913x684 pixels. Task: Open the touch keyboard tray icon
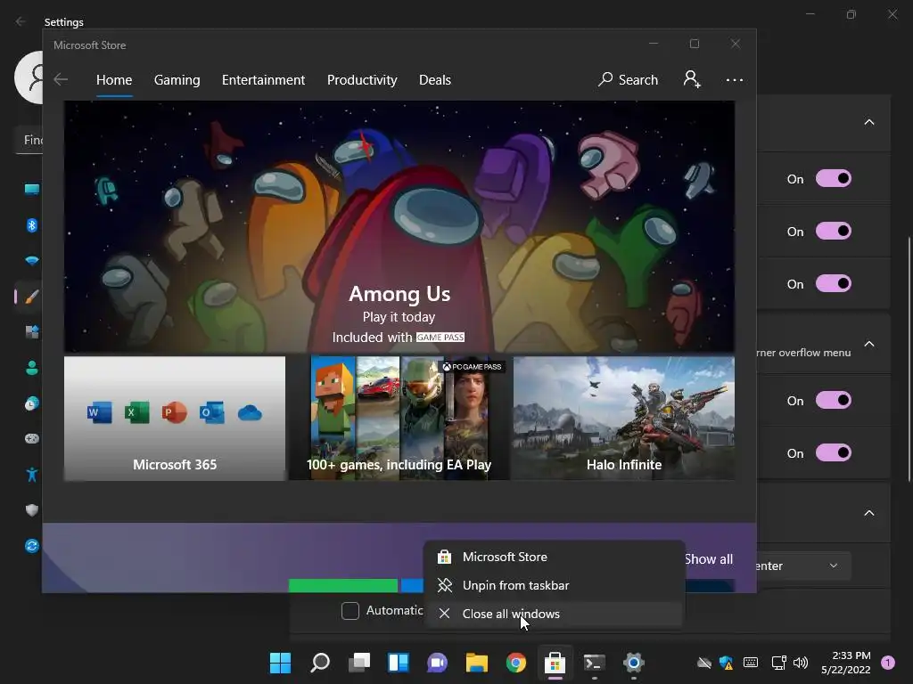pyautogui.click(x=751, y=663)
